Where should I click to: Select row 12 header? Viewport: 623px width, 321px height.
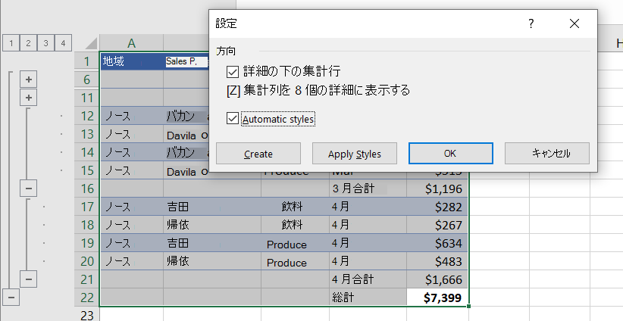coord(87,116)
